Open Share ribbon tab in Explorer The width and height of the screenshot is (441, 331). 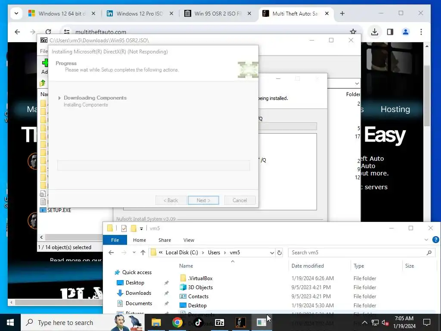[x=165, y=240]
